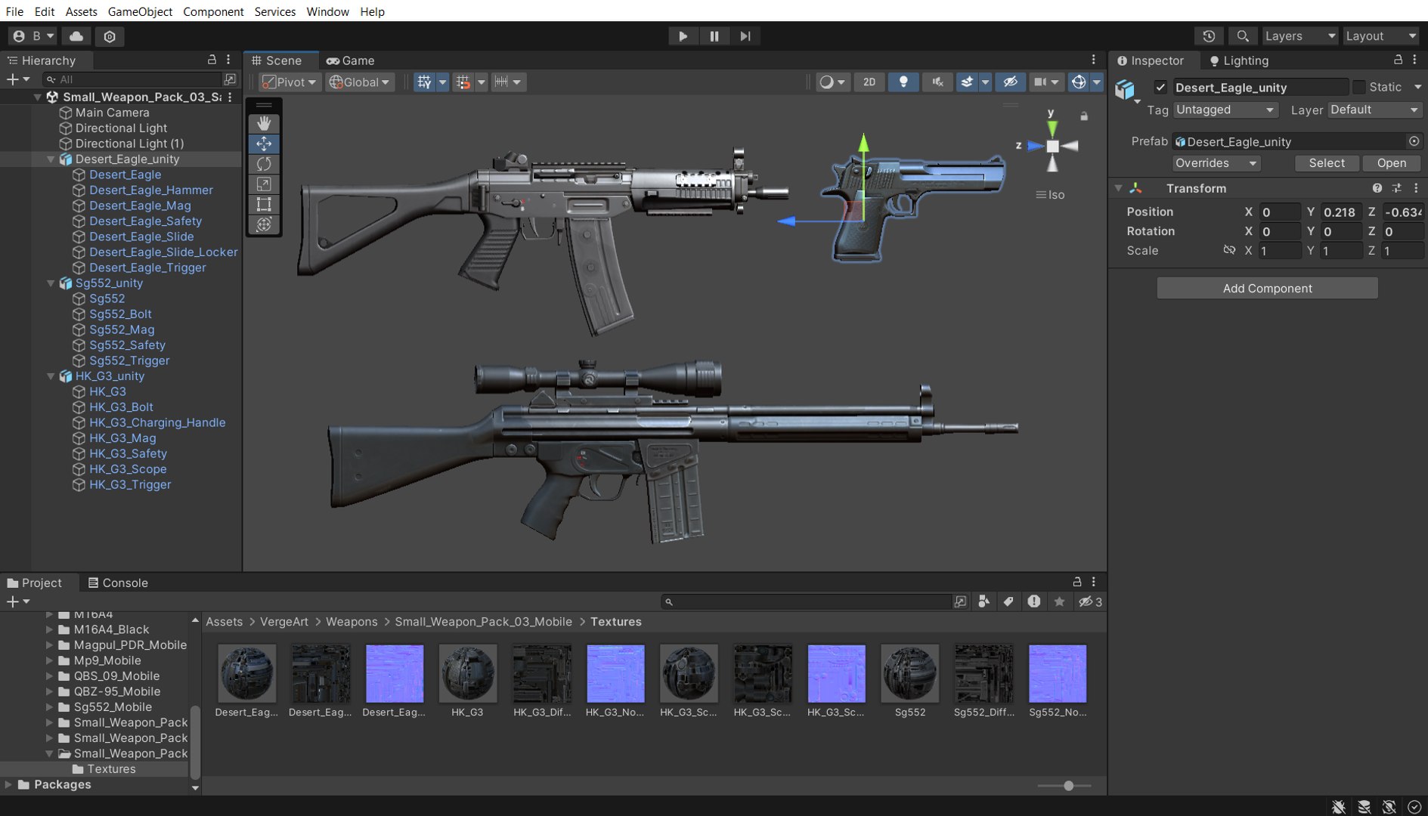Open global search magnifier icon
This screenshot has width=1428, height=816.
[x=1243, y=36]
